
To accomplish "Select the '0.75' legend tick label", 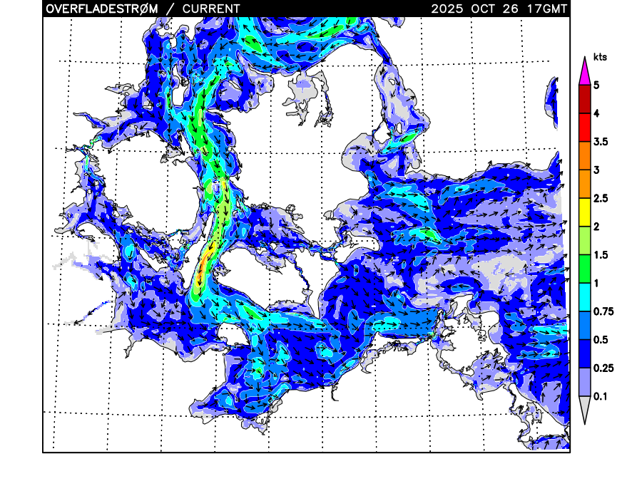I will [603, 311].
